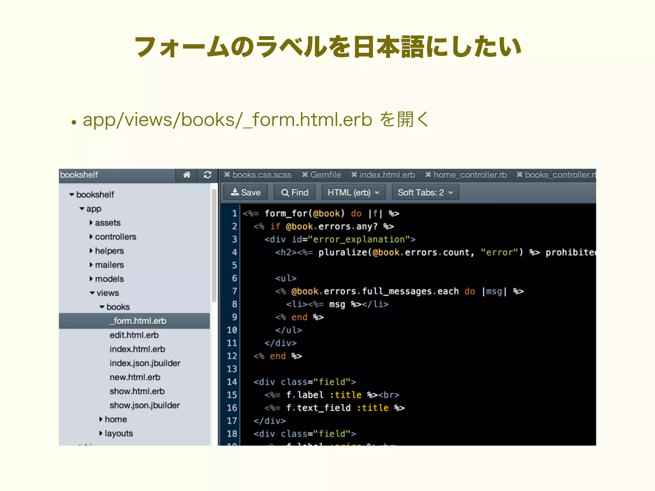
Task: Open show.html.erb file
Action: 137,391
